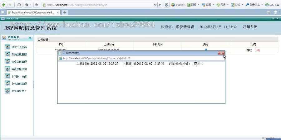The image size is (281, 140).
Task: Expand the dropdown arrow beside the home icon
Action: (x=31, y=5)
